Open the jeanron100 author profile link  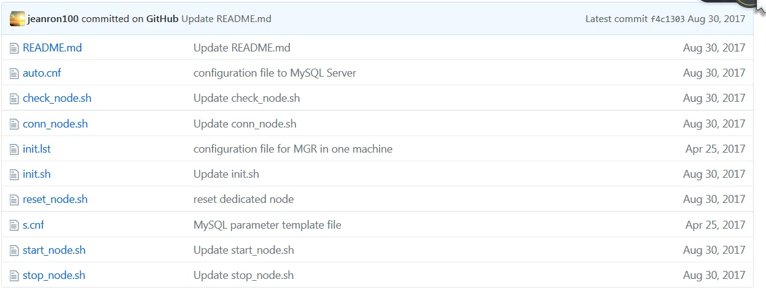point(53,19)
